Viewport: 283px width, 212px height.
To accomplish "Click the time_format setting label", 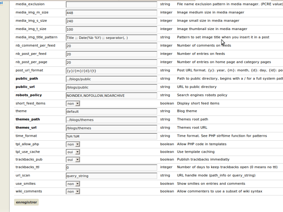I will pyautogui.click(x=26, y=136).
